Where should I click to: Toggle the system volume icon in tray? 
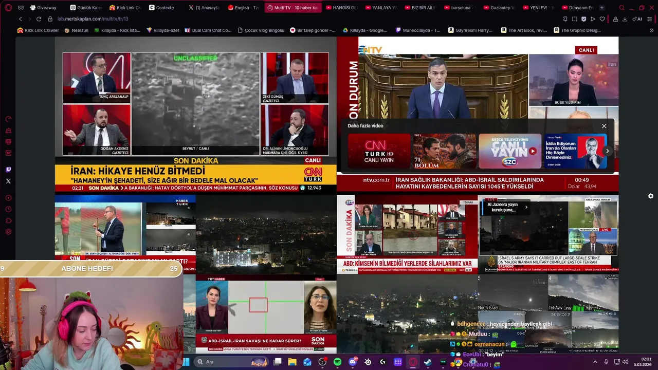[626, 362]
